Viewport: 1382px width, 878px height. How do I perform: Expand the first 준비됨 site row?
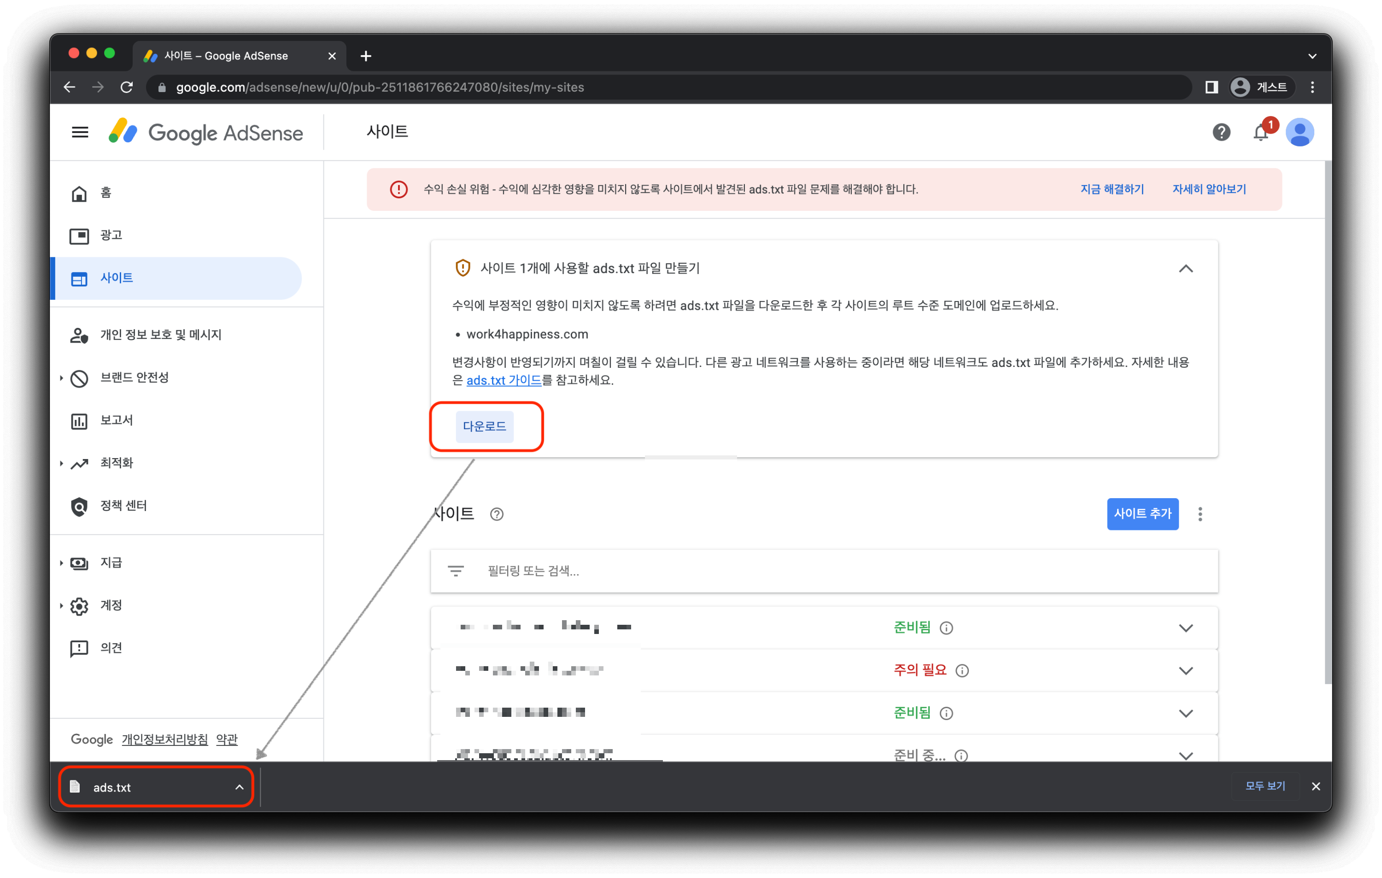(x=1185, y=628)
